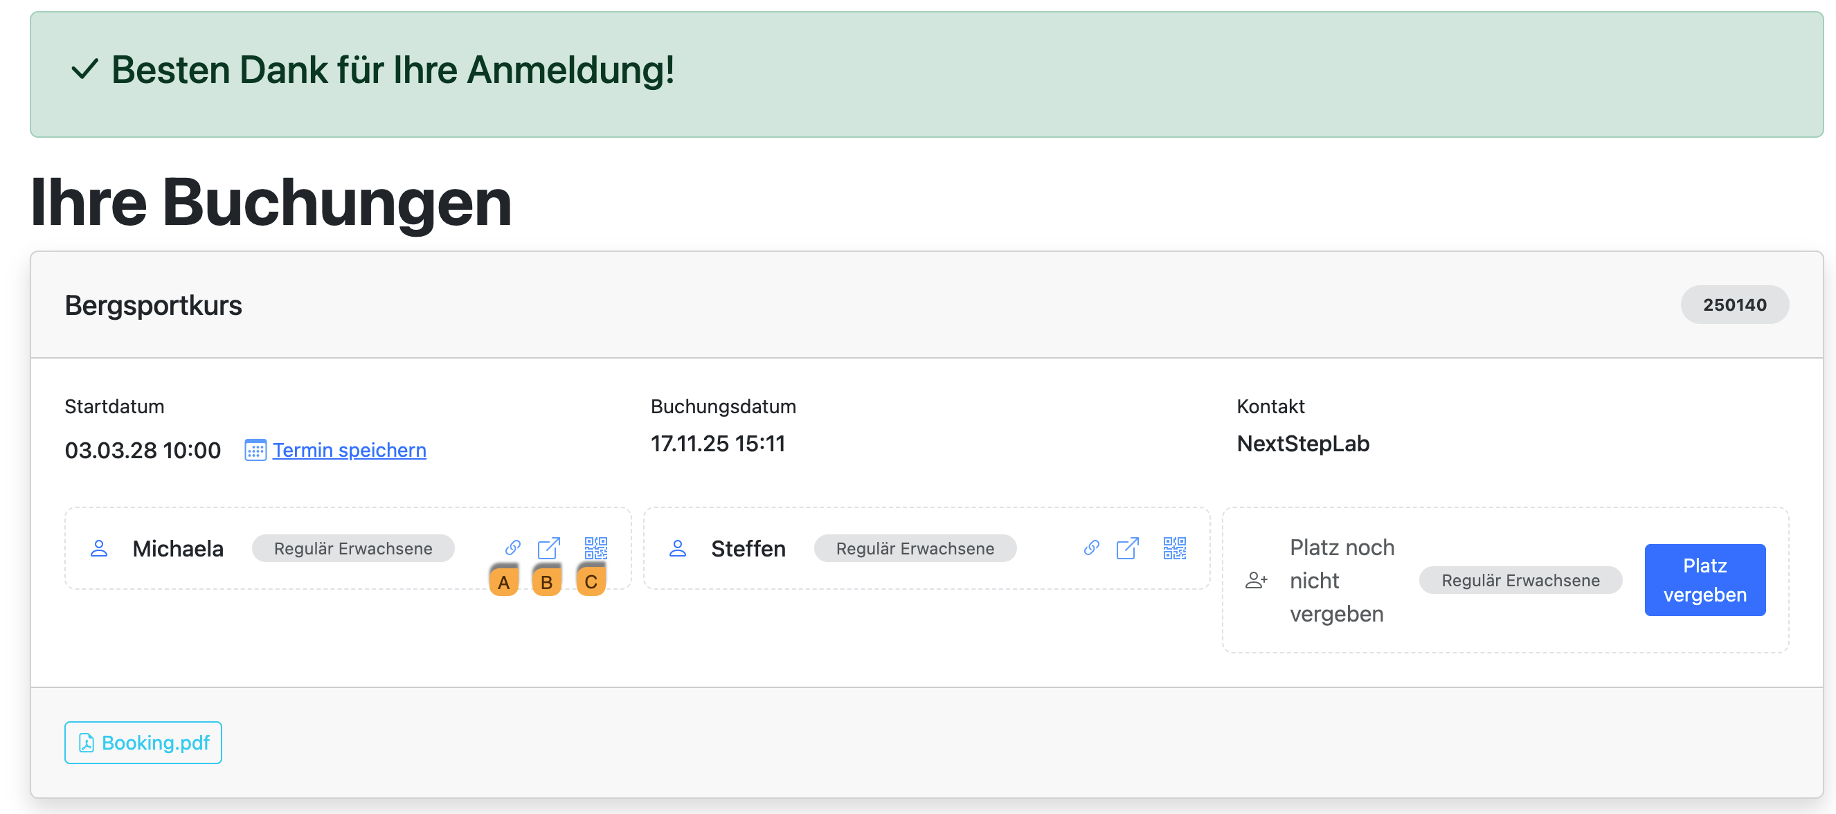
Task: Click Steffen's person icon
Action: coord(678,548)
